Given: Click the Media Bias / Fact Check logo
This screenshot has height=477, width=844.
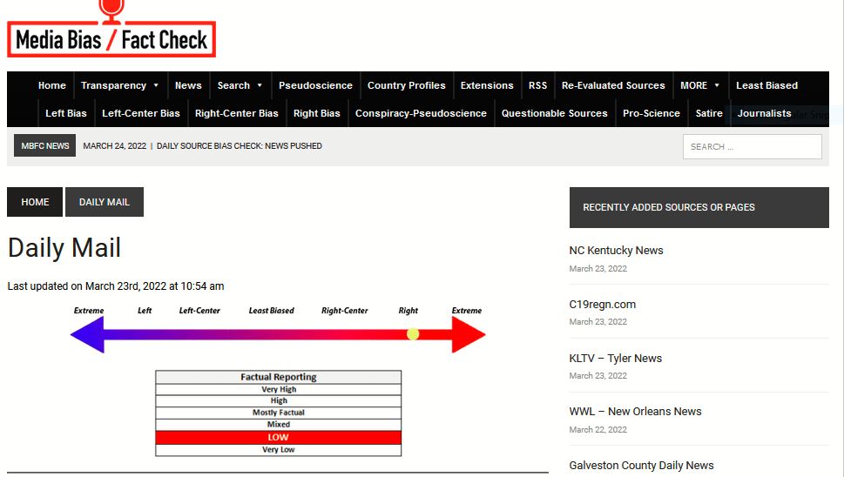Looking at the screenshot, I should pyautogui.click(x=111, y=30).
